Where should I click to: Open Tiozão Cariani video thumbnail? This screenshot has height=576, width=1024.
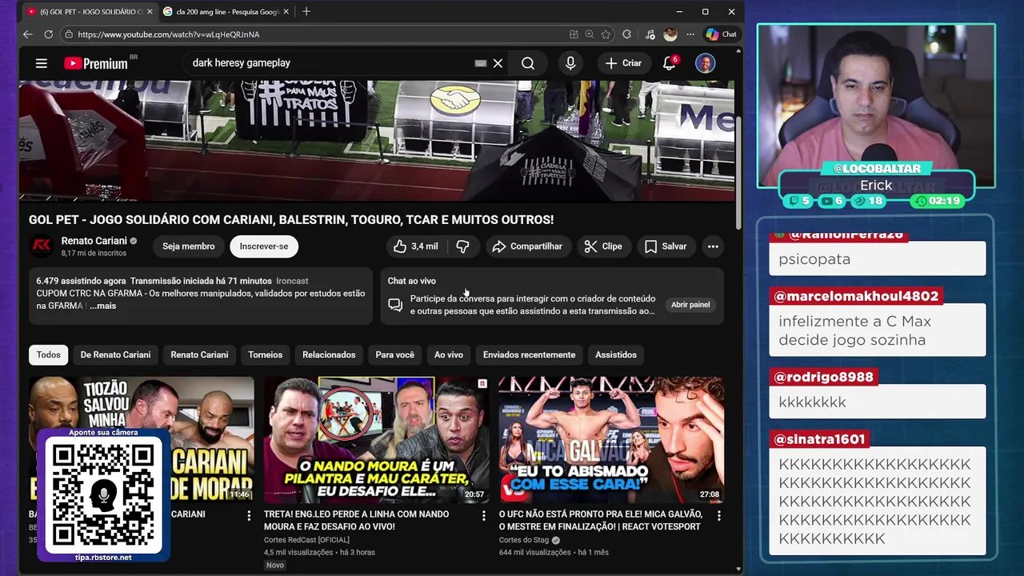coord(142,439)
